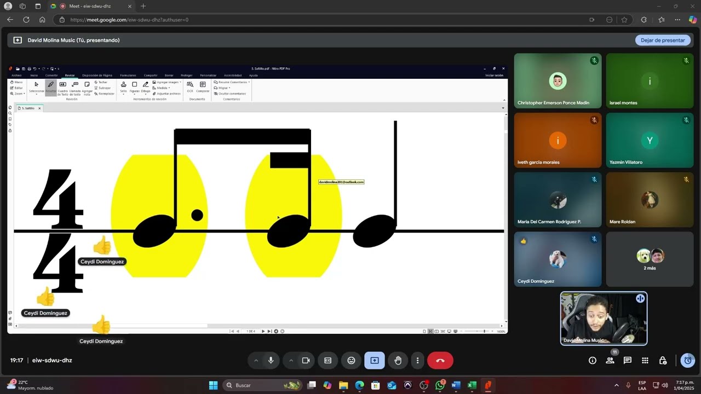Viewport: 701px width, 394px height.
Task: Open Meet reactions emoji panel
Action: [352, 361]
